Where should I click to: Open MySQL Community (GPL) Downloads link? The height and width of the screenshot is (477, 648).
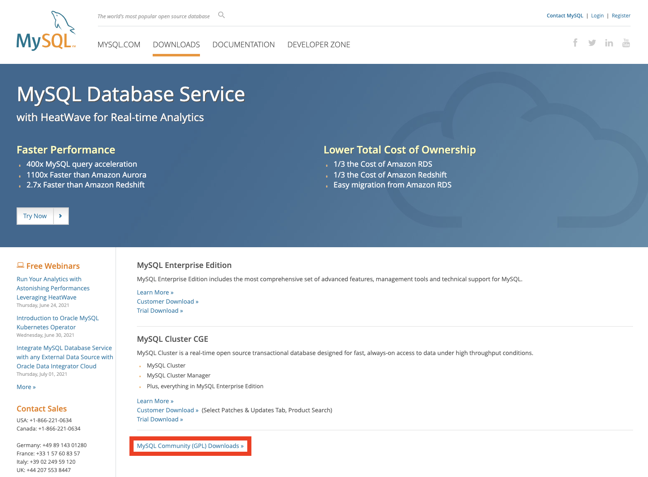click(x=190, y=446)
